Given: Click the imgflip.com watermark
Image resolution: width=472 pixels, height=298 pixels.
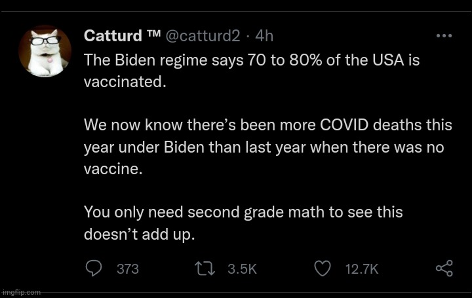Looking at the screenshot, I should click(21, 292).
